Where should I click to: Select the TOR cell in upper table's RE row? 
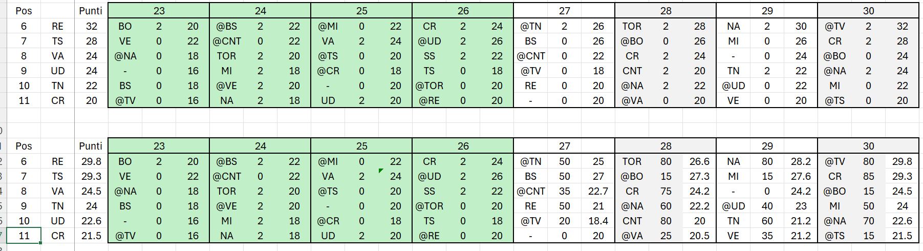632,26
